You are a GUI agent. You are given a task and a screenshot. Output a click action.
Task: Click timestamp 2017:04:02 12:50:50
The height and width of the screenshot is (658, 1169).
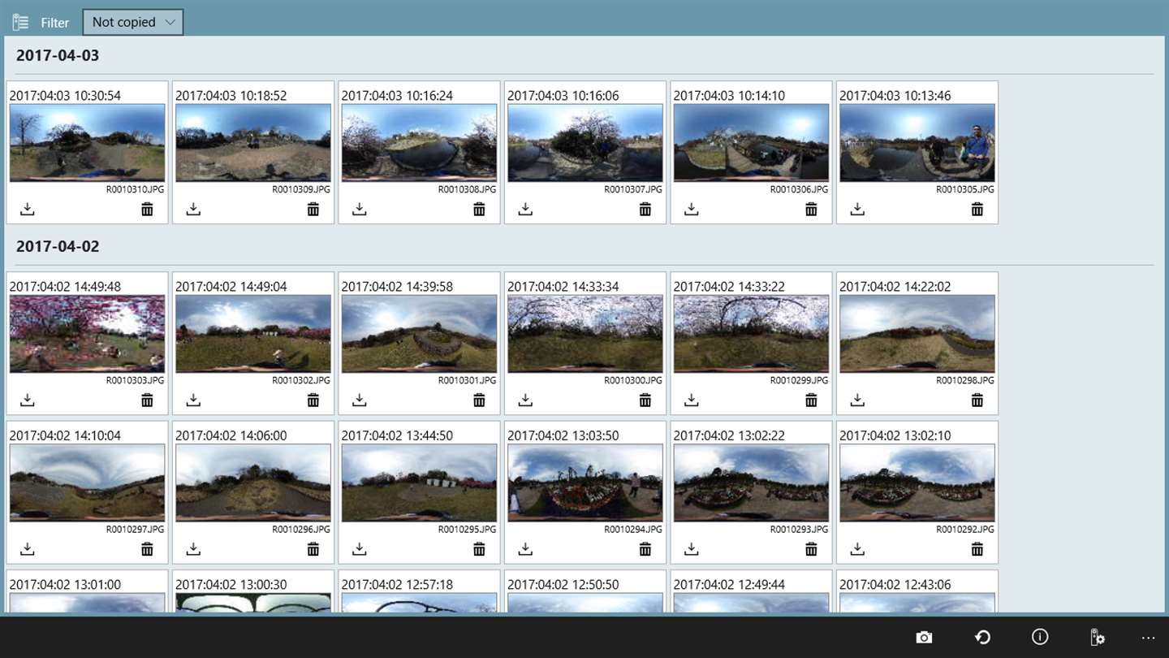(563, 584)
